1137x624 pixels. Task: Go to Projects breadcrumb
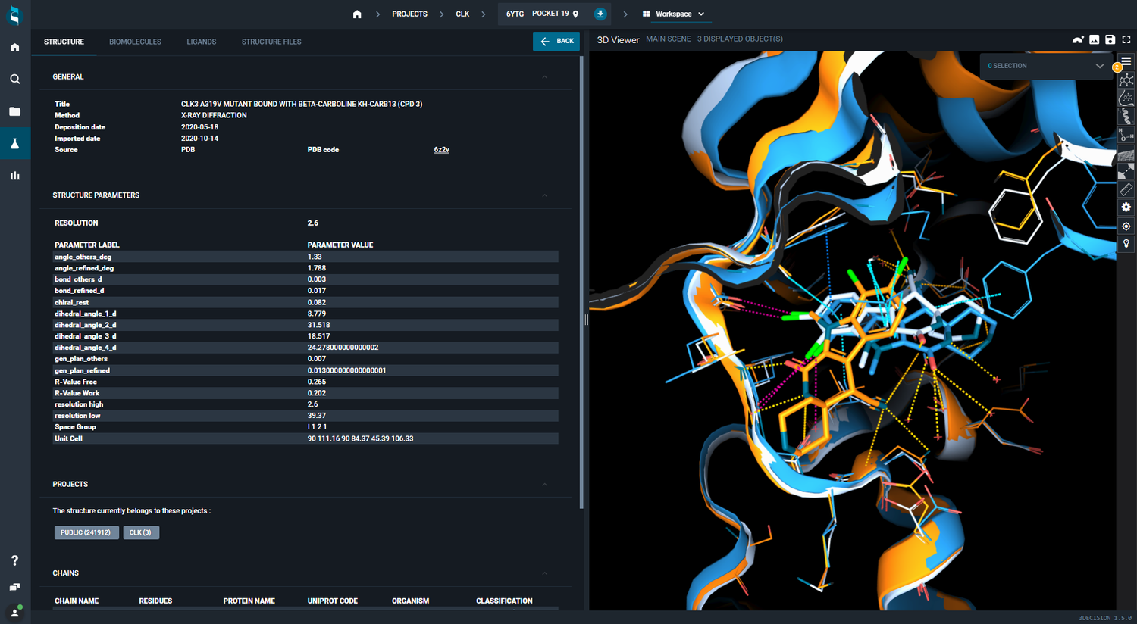409,14
